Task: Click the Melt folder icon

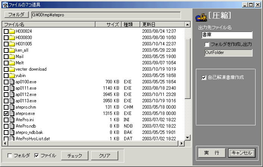Action: click(x=12, y=63)
